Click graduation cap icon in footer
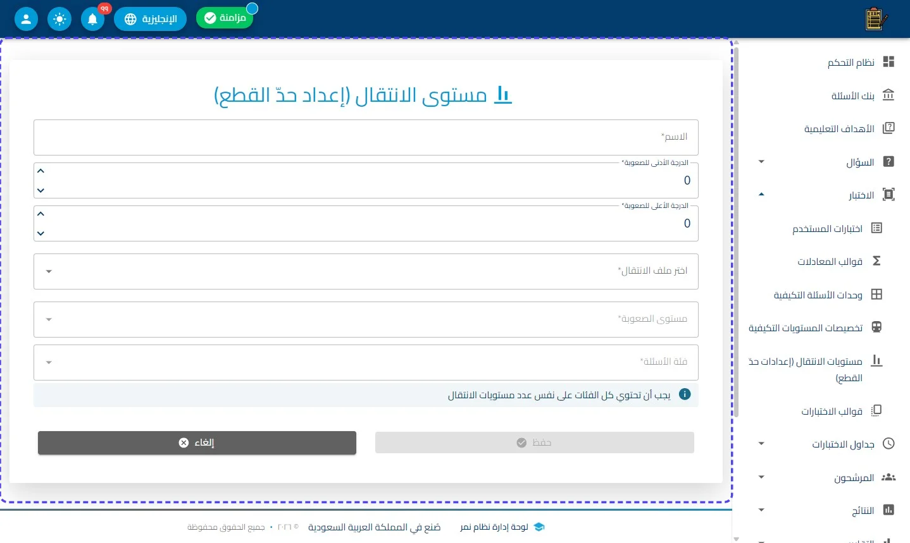 [x=539, y=527]
